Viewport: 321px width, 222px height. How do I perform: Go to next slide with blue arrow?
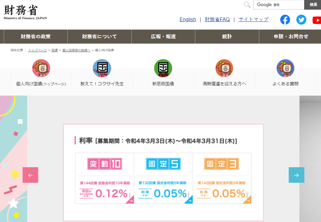tap(296, 175)
